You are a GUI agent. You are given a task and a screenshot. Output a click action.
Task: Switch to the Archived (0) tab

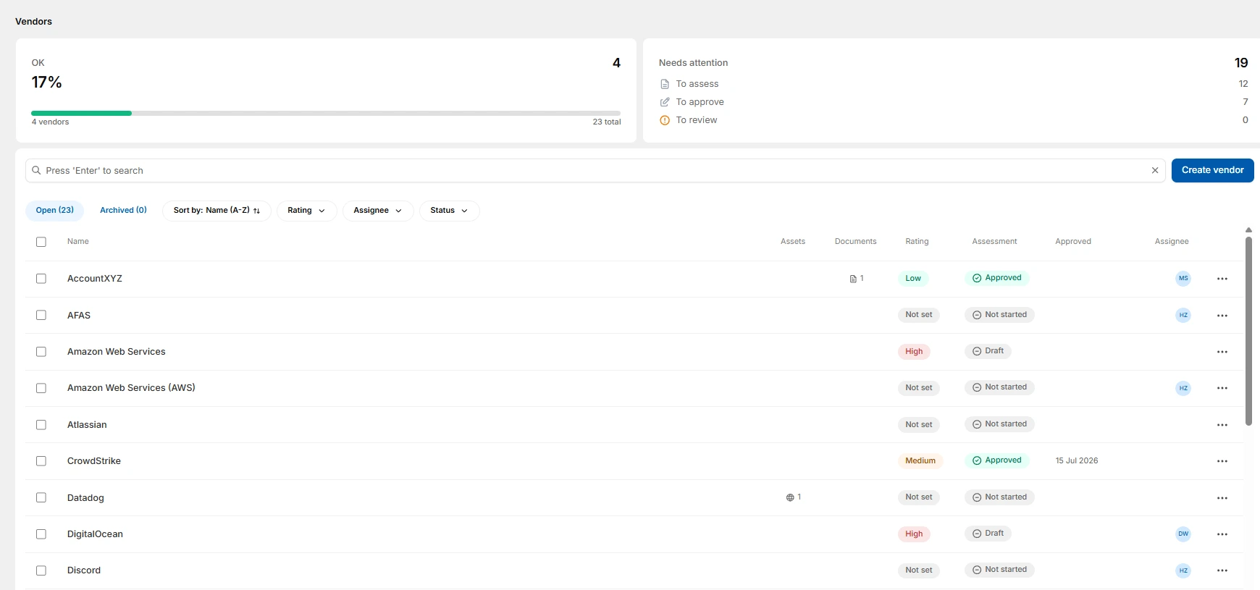point(123,211)
